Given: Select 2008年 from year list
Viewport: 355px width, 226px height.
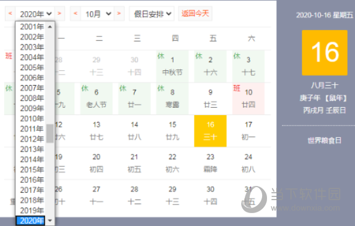Looking at the screenshot, I should 31,98.
